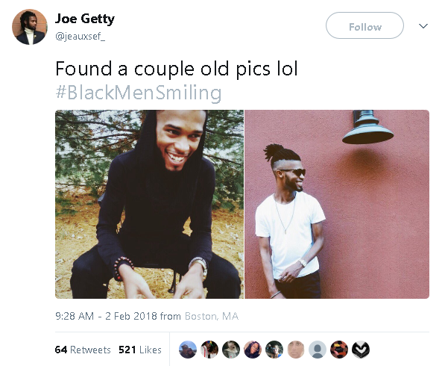Open the right photo with the pink wall

[337, 204]
